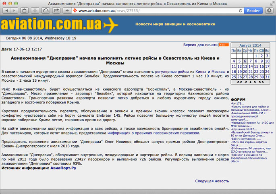Add bookmark with plus button
The height and width of the screenshot is (194, 276).
67,10
